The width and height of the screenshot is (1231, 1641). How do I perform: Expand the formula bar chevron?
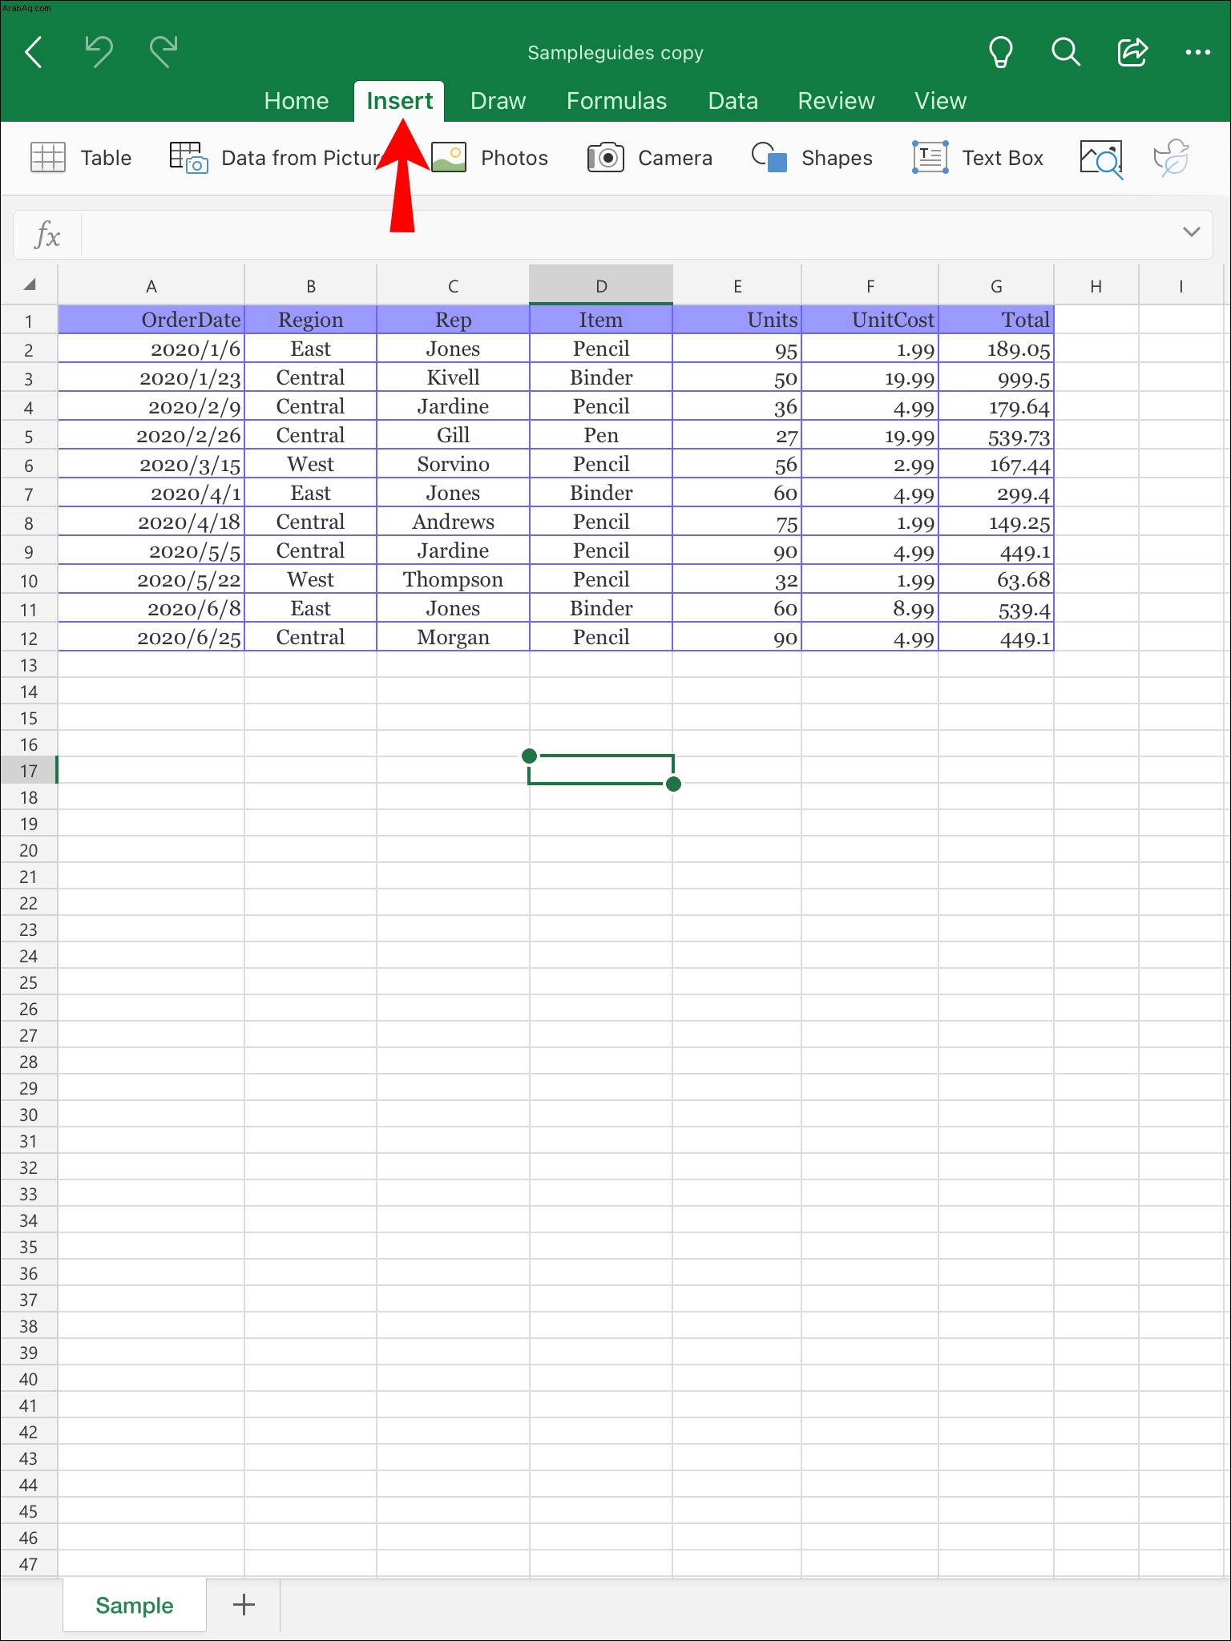point(1192,232)
